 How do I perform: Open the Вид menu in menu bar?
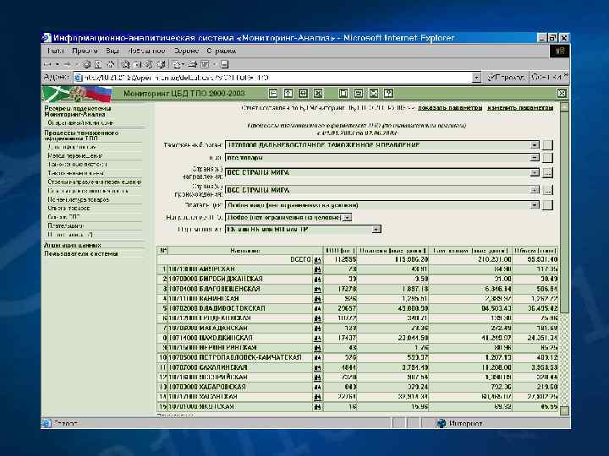pos(112,51)
